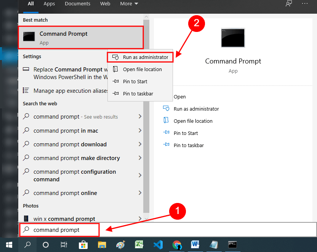
Task: Open Visual Studio Code from taskbar
Action: (x=158, y=245)
